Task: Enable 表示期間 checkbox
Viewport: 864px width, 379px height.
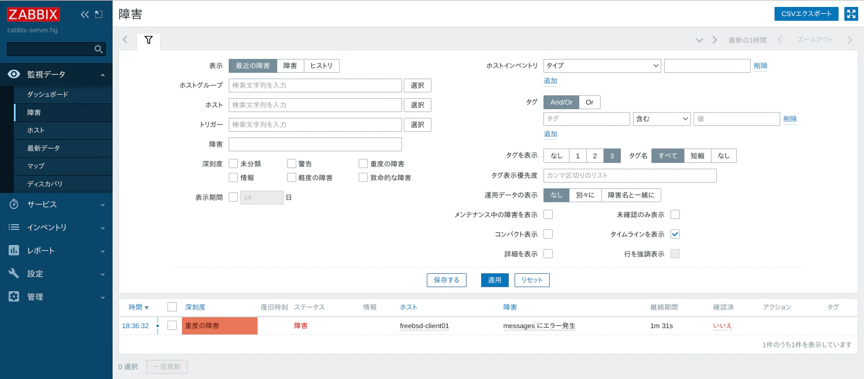Action: (233, 197)
